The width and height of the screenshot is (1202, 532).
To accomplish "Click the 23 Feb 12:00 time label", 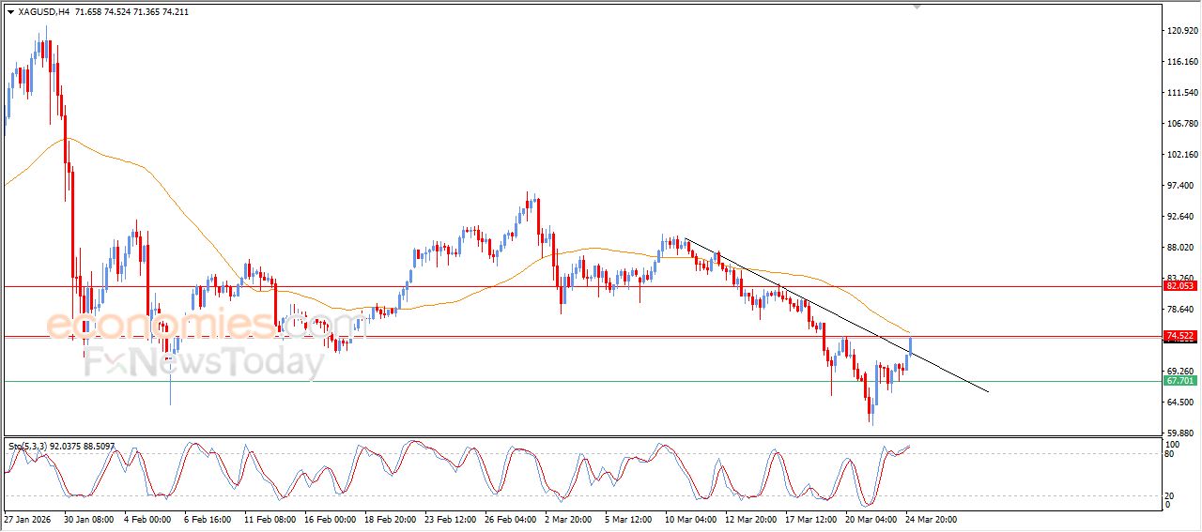I will [450, 518].
